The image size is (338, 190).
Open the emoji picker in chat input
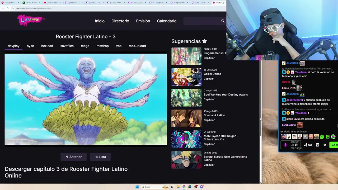(296, 145)
